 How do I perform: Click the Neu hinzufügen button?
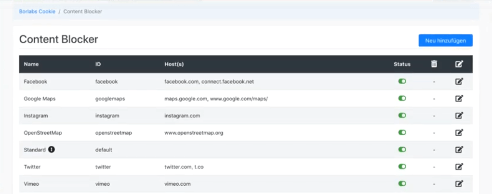tap(446, 40)
